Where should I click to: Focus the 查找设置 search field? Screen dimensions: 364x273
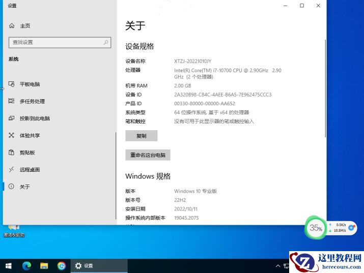(60, 42)
